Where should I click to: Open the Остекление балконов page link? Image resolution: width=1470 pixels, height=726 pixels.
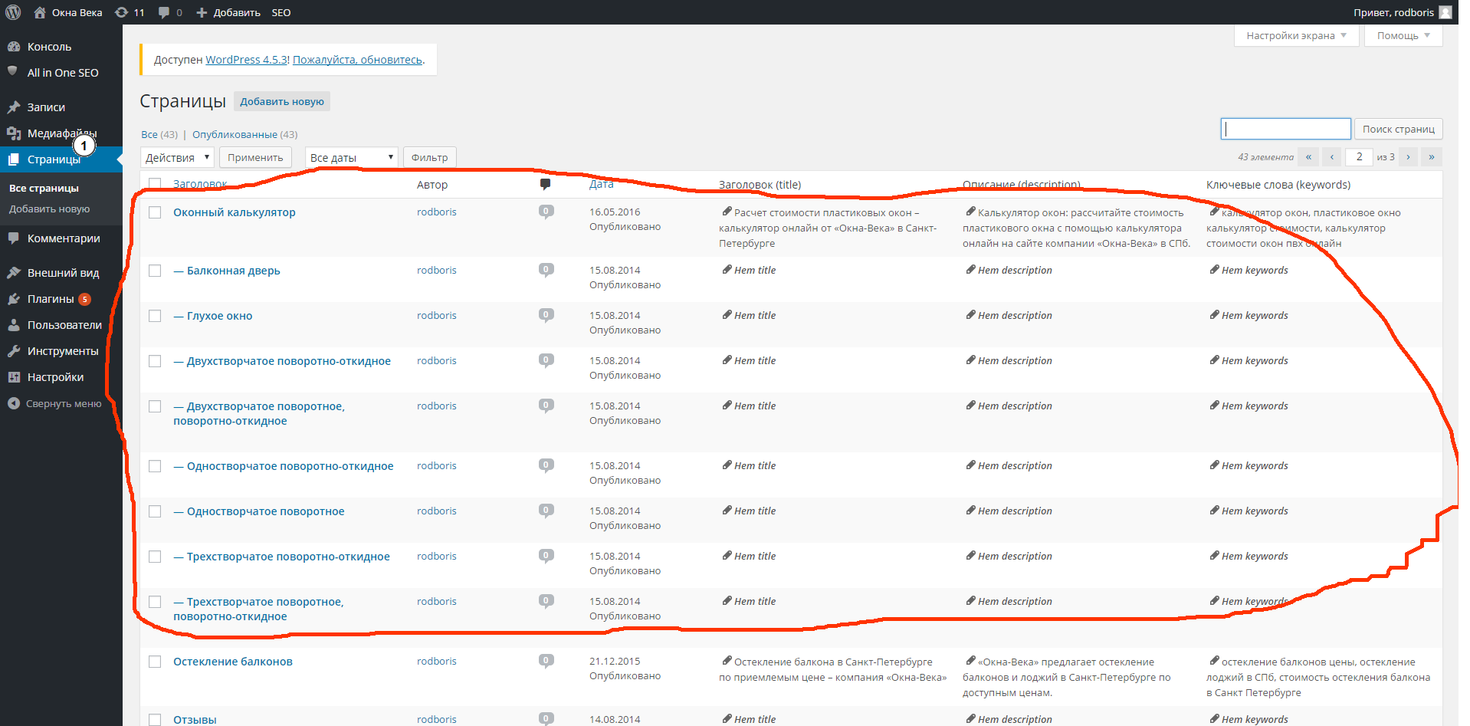coord(233,662)
